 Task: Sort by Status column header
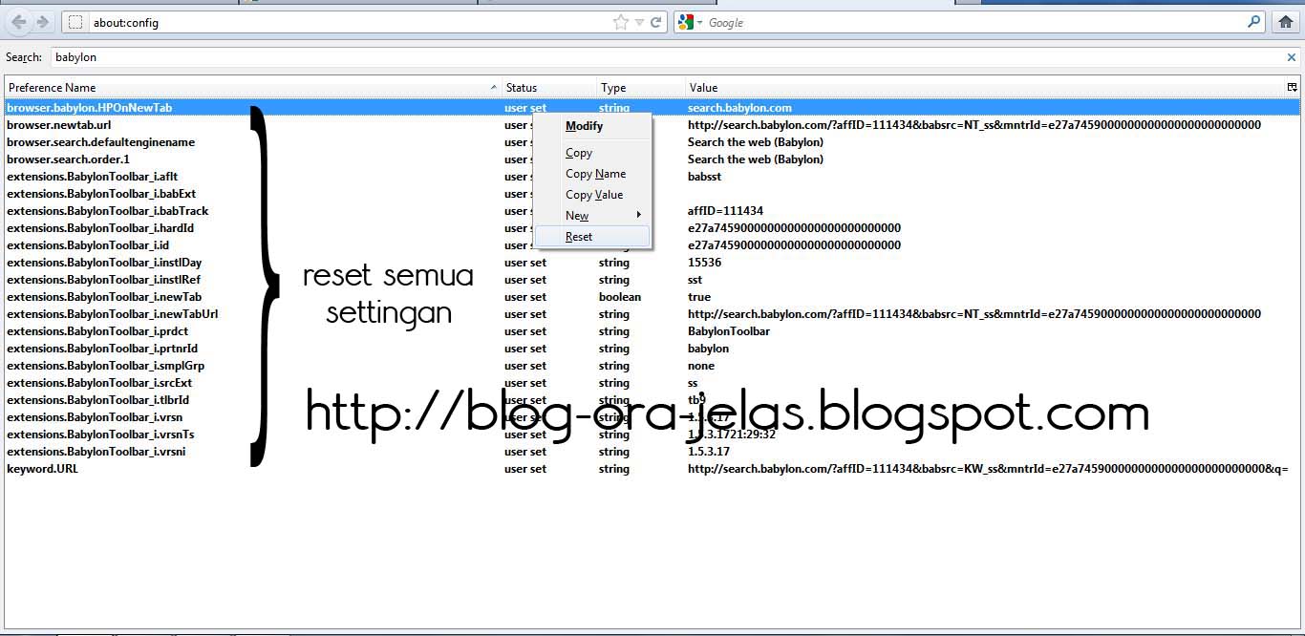click(x=549, y=87)
